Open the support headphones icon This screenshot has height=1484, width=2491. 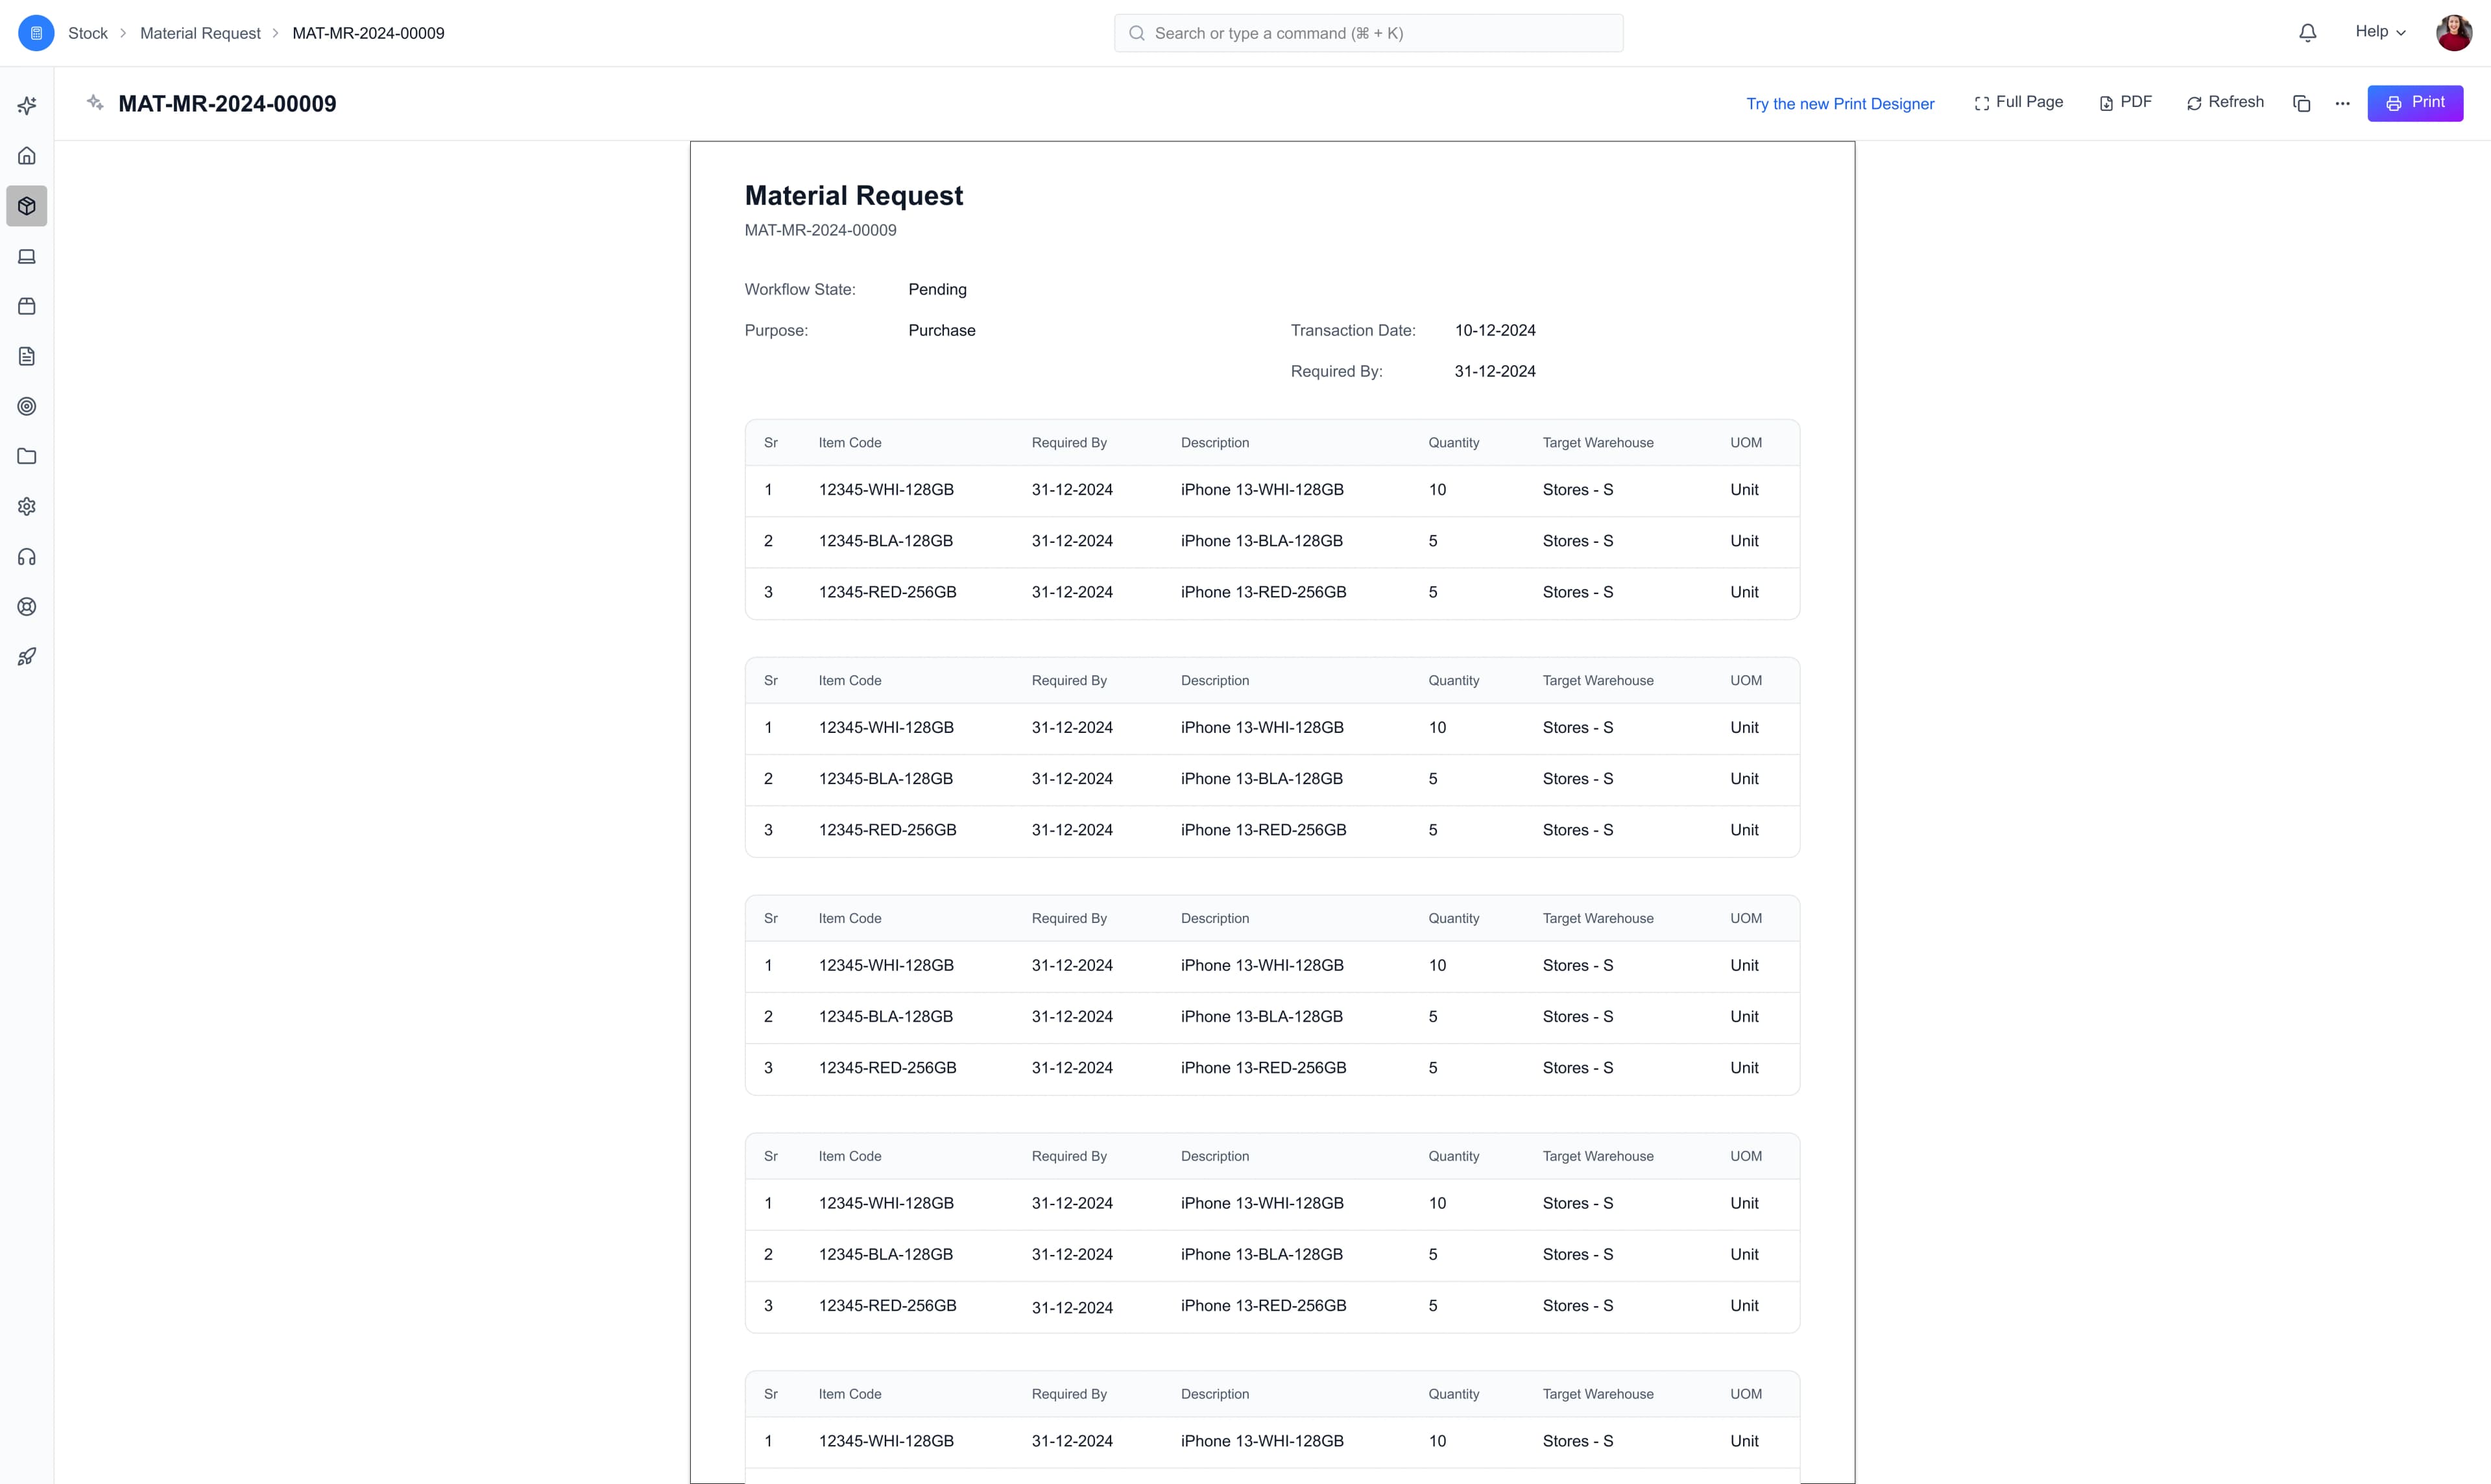click(26, 556)
